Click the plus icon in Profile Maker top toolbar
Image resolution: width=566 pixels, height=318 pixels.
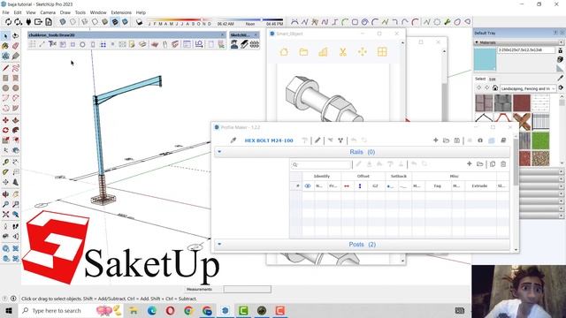coord(436,140)
